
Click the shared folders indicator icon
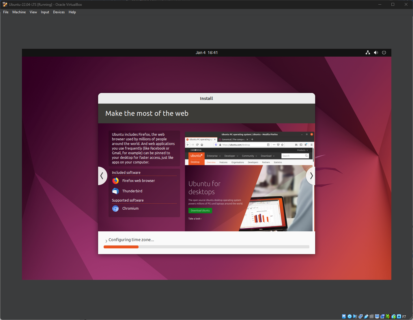coord(371,317)
